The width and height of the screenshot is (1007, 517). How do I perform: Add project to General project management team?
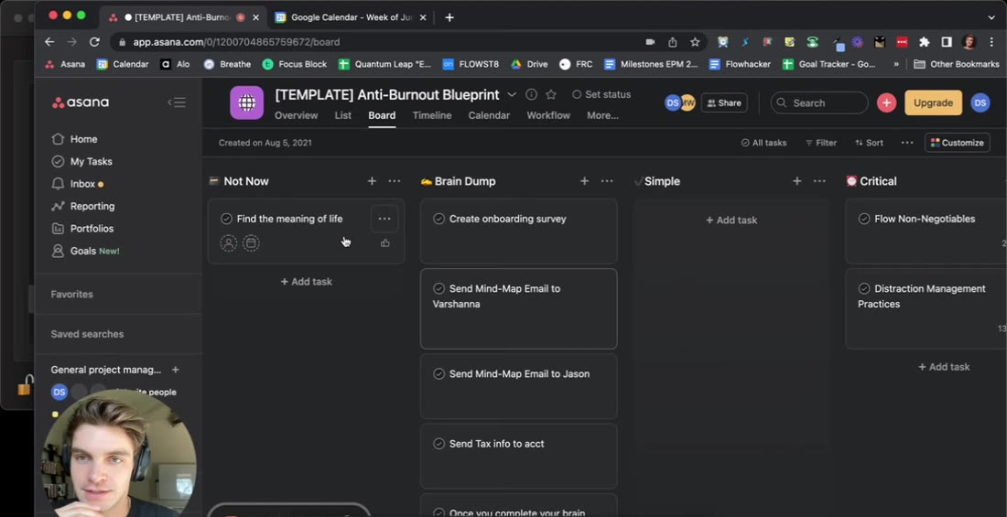tap(176, 370)
